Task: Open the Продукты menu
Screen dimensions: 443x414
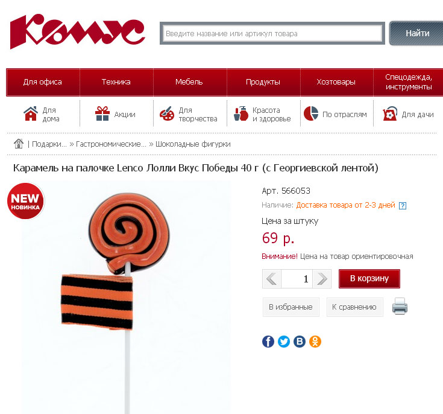Action: (x=263, y=82)
